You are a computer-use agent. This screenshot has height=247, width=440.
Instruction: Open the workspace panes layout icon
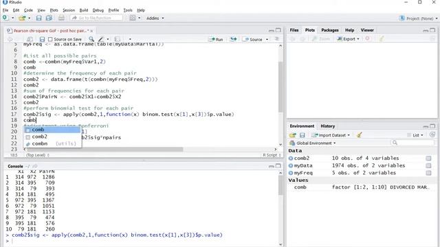[x=133, y=19]
